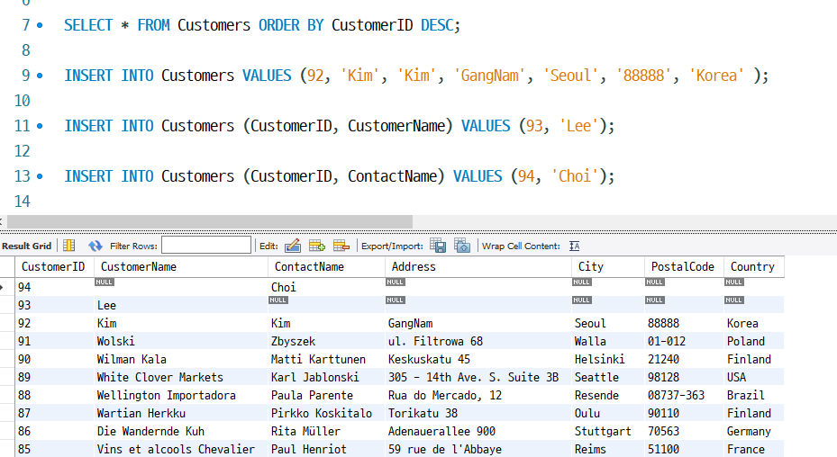Select the cell 'Paula Parente'
The width and height of the screenshot is (837, 457).
click(x=325, y=395)
